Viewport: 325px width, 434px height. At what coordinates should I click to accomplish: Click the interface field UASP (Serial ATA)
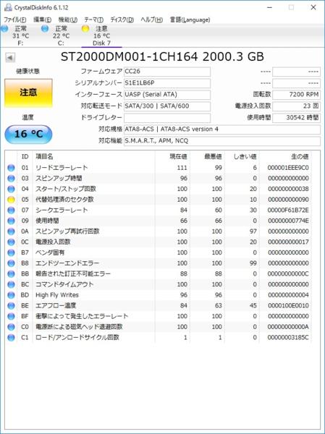point(167,95)
